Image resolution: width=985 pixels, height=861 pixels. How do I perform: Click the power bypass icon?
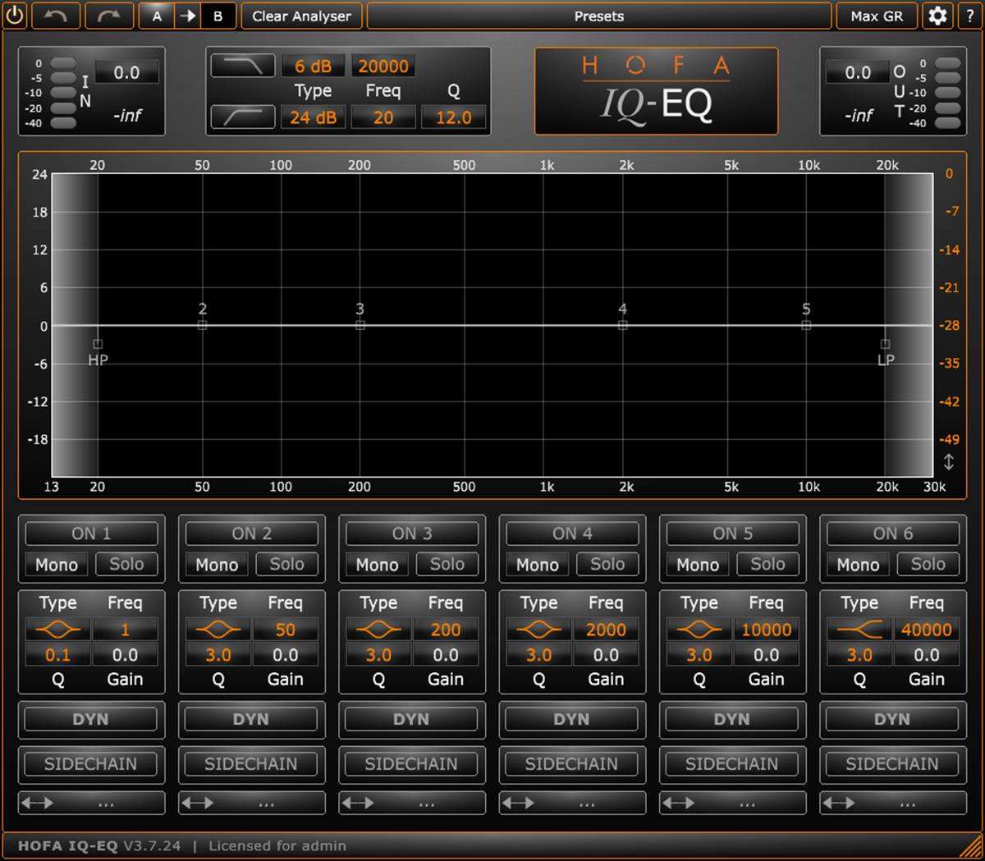click(x=16, y=16)
